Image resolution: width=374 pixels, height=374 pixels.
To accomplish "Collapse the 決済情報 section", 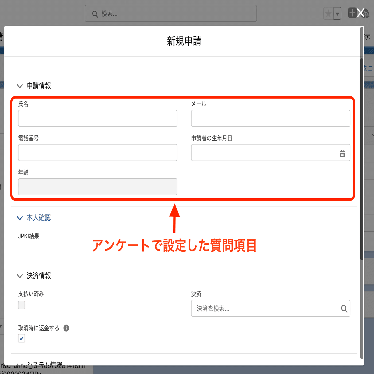I will [x=20, y=276].
